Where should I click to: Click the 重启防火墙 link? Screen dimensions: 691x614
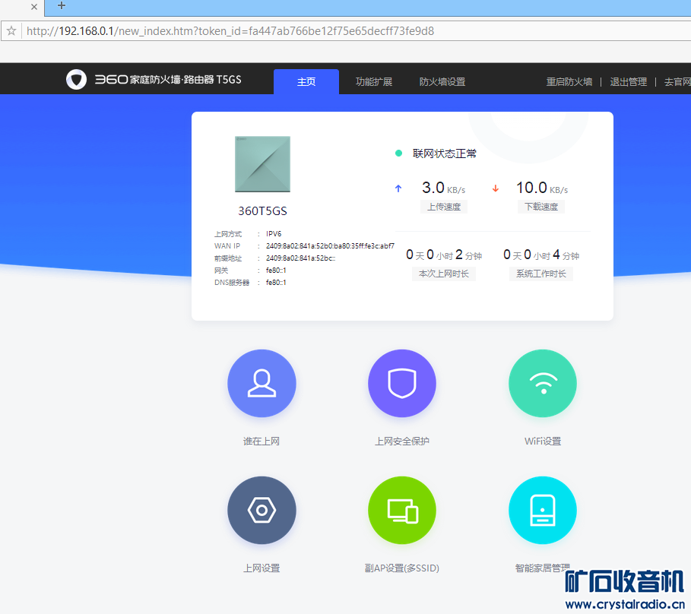tap(569, 81)
